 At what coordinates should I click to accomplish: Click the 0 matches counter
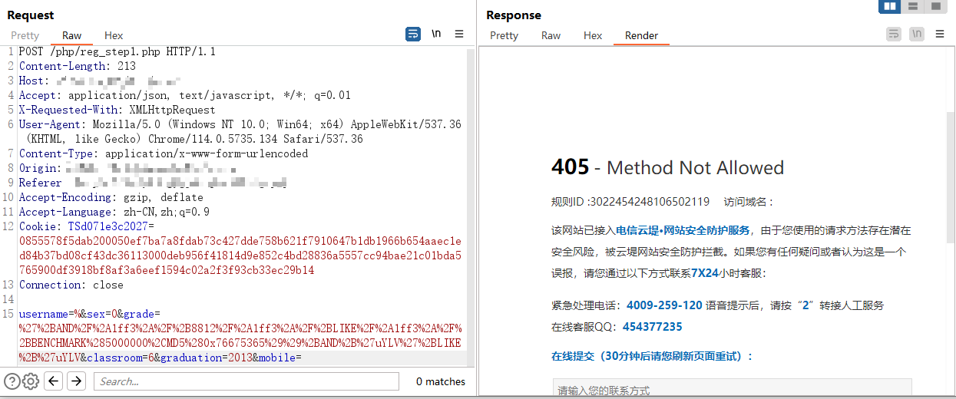(x=441, y=381)
